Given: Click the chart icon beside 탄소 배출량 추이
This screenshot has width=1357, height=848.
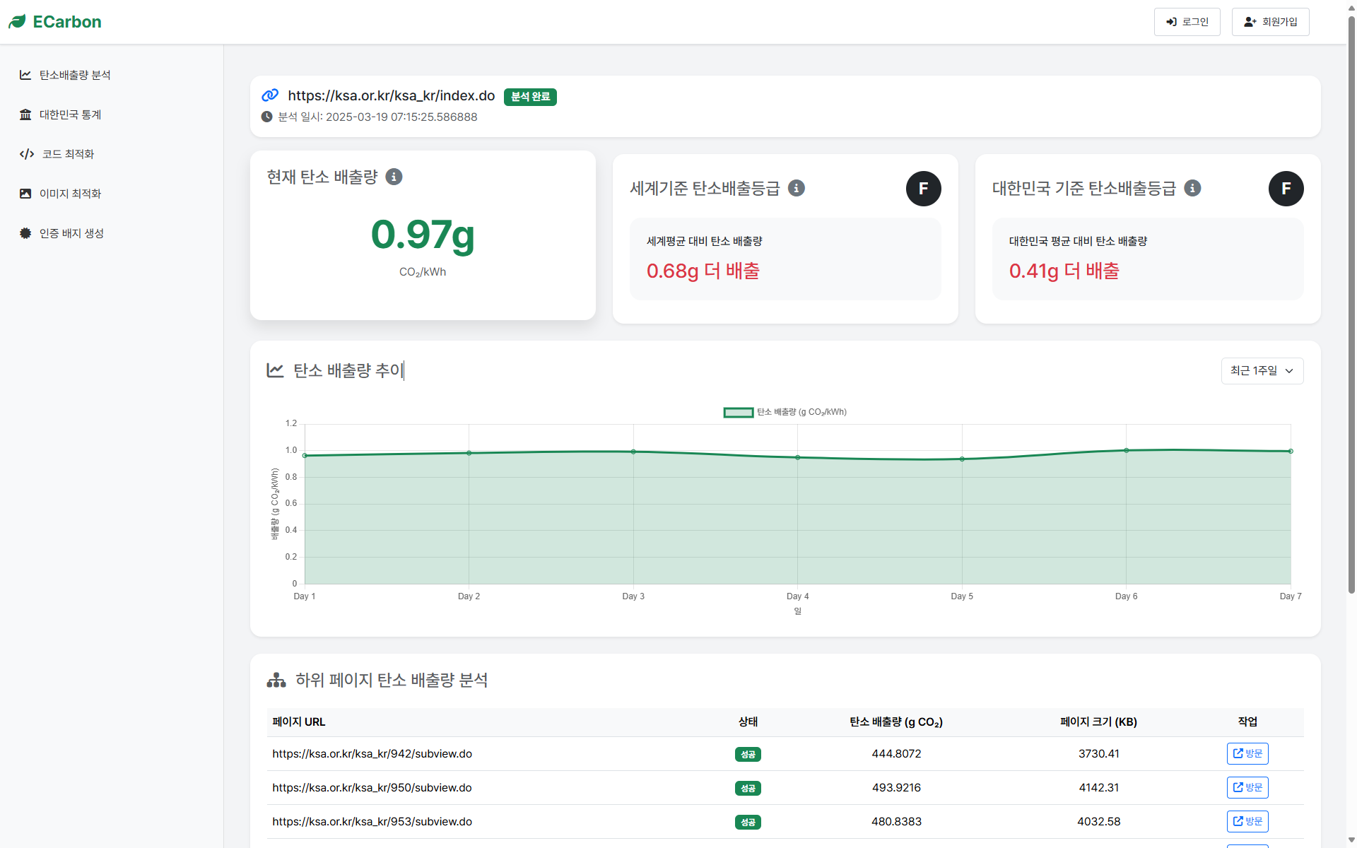Looking at the screenshot, I should [x=275, y=370].
